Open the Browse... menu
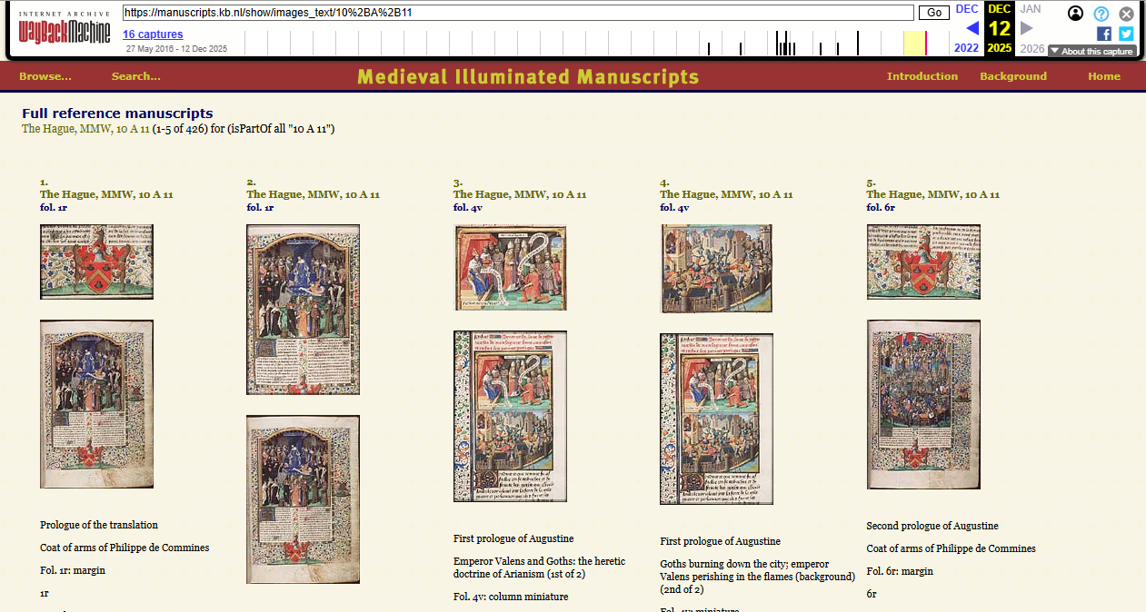This screenshot has height=612, width=1146. 45,76
